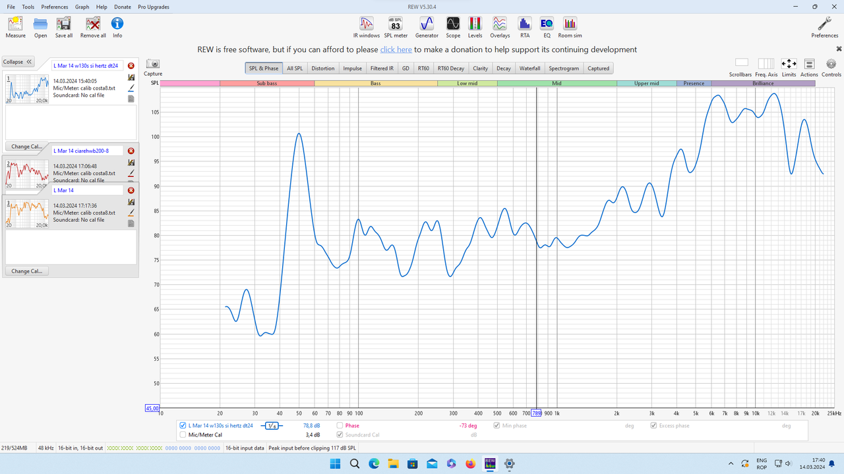This screenshot has width=844, height=474.
Task: Uncheck the 'L Mar 14 w130s si hertz dt24' trace
Action: (x=183, y=426)
